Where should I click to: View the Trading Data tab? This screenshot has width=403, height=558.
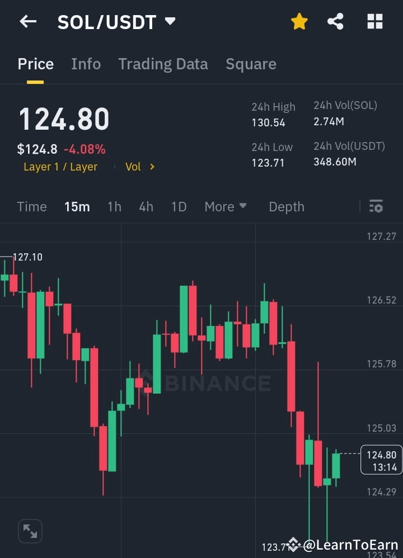pyautogui.click(x=163, y=64)
